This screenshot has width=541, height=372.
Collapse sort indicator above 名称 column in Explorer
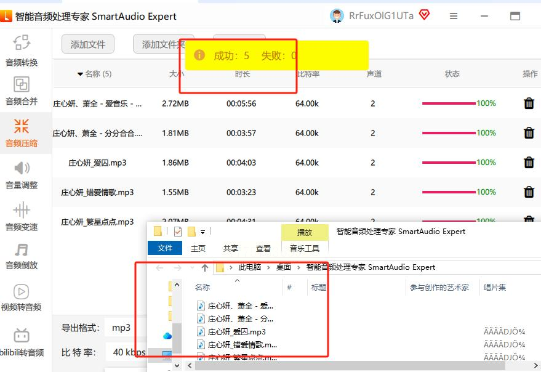point(238,280)
